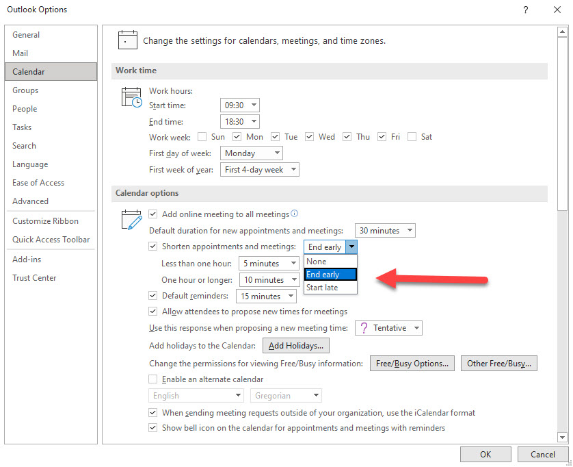
Task: Click the Other Free/Busy button
Action: click(x=499, y=364)
